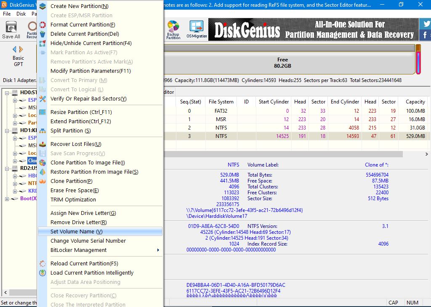
Task: Click the Verify Or Repair Bad Sectors icon
Action: point(43,99)
